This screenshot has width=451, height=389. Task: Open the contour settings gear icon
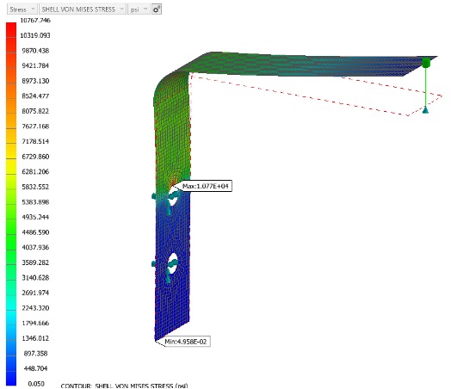tap(156, 9)
